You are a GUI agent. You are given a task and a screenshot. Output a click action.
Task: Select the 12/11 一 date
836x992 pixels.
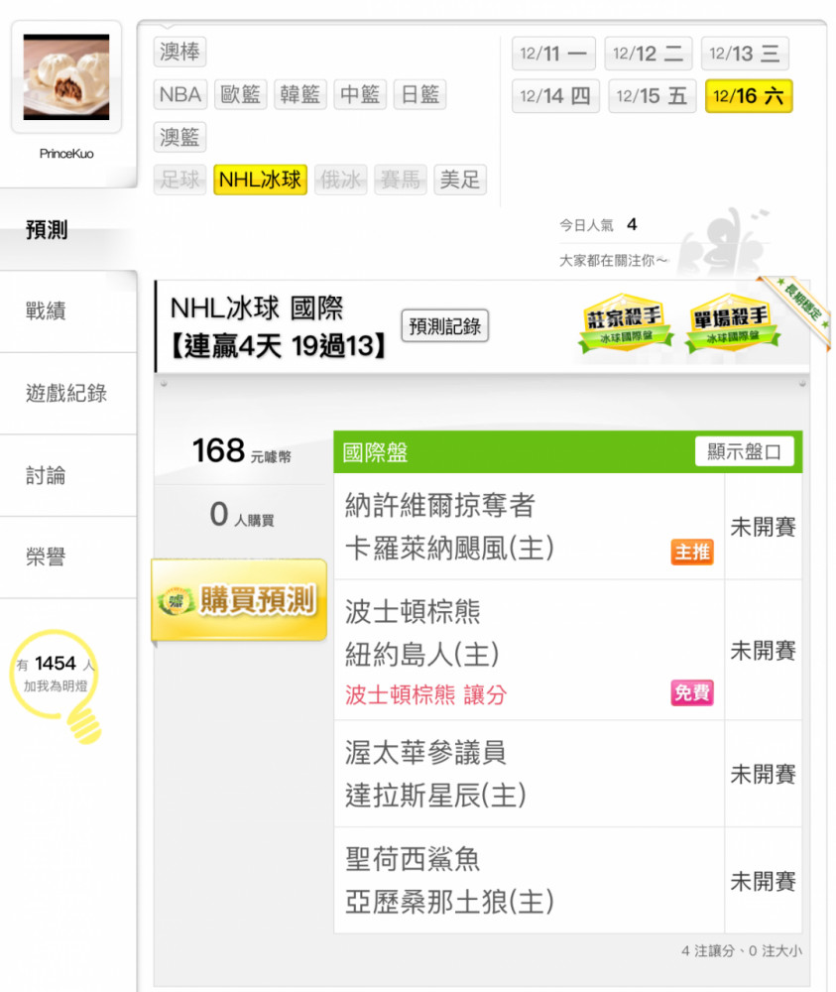[553, 54]
